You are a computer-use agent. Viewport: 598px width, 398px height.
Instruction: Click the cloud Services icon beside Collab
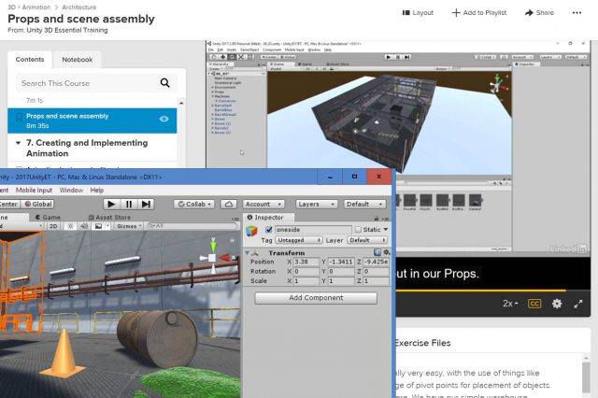(x=228, y=204)
